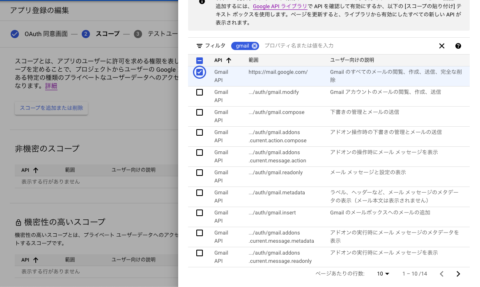Click the .../auth/gmail.compose scope text
This screenshot has height=287, width=480.
276,112
